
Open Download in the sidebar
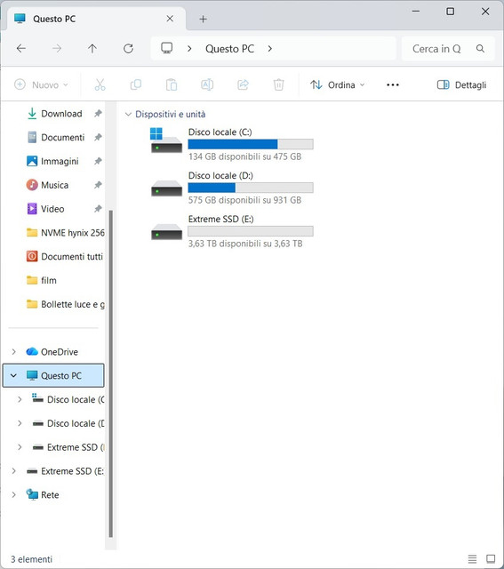(x=61, y=114)
